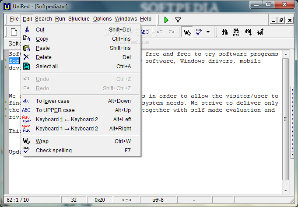Open the Help menu
Screen dimensions: 298x207
tap(146, 19)
